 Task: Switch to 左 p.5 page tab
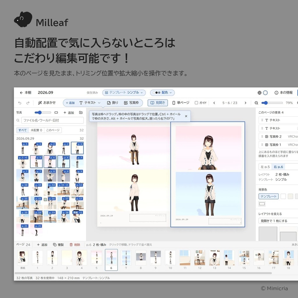tap(265, 167)
